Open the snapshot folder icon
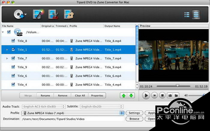This screenshot has width=210, height=131. click(176, 96)
